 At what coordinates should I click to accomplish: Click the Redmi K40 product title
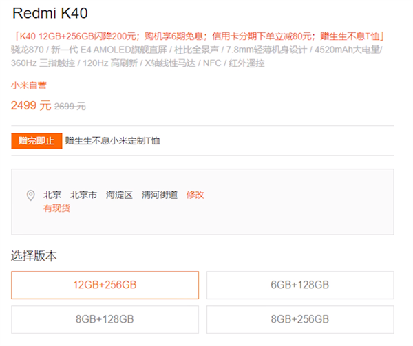tap(50, 13)
